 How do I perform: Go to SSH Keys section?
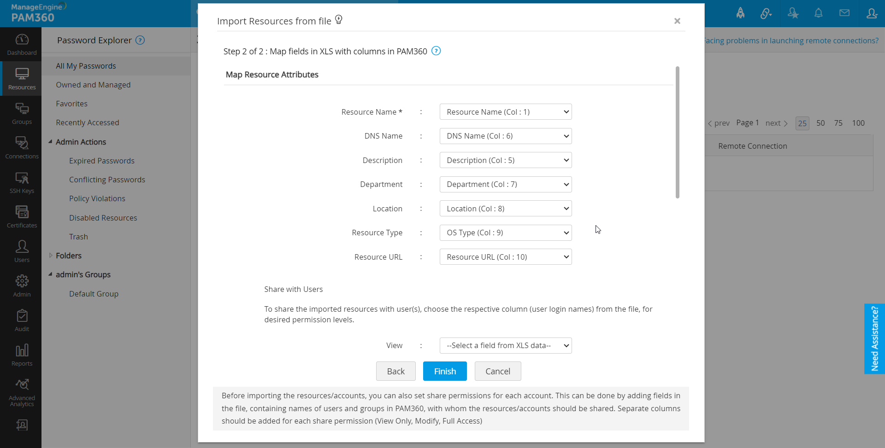tap(22, 182)
